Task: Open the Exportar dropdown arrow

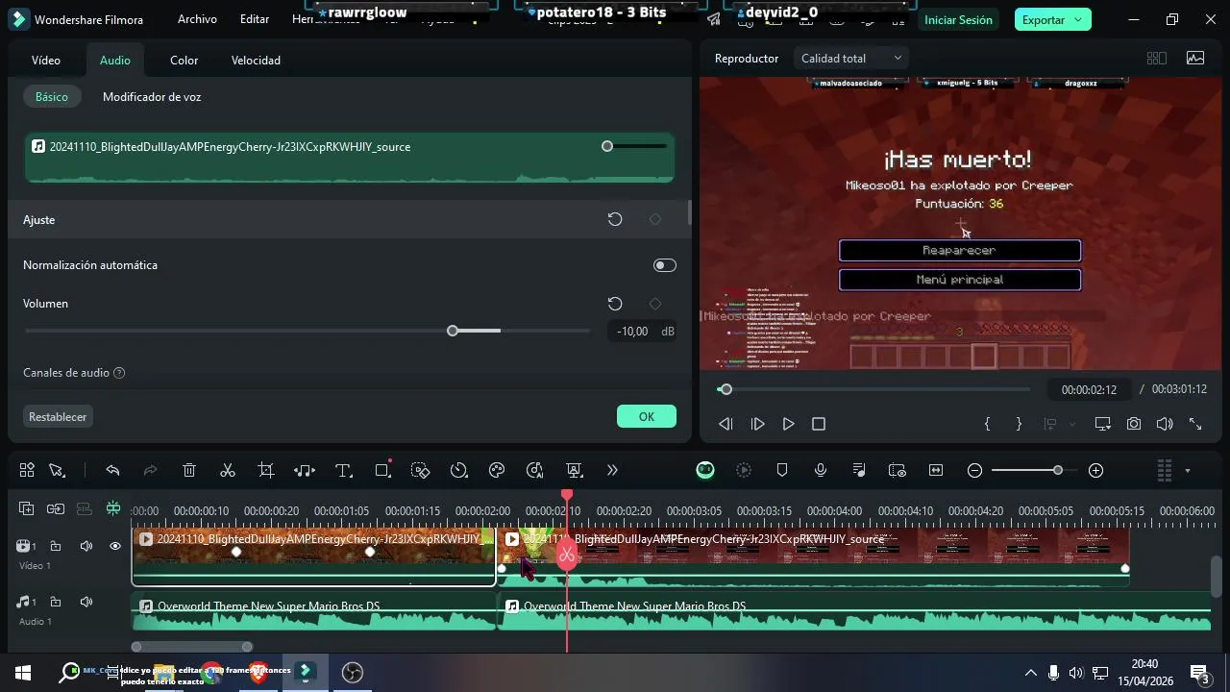Action: point(1077,20)
